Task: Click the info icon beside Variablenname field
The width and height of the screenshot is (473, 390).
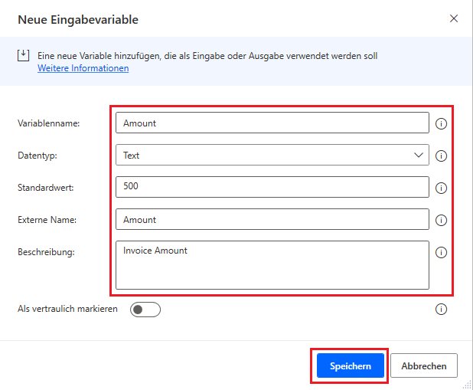Action: (441, 123)
